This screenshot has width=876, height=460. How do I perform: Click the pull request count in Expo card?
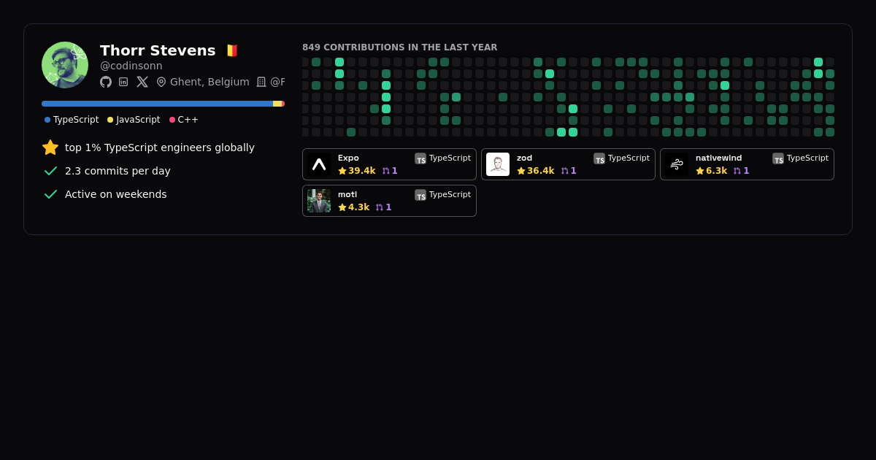click(395, 171)
